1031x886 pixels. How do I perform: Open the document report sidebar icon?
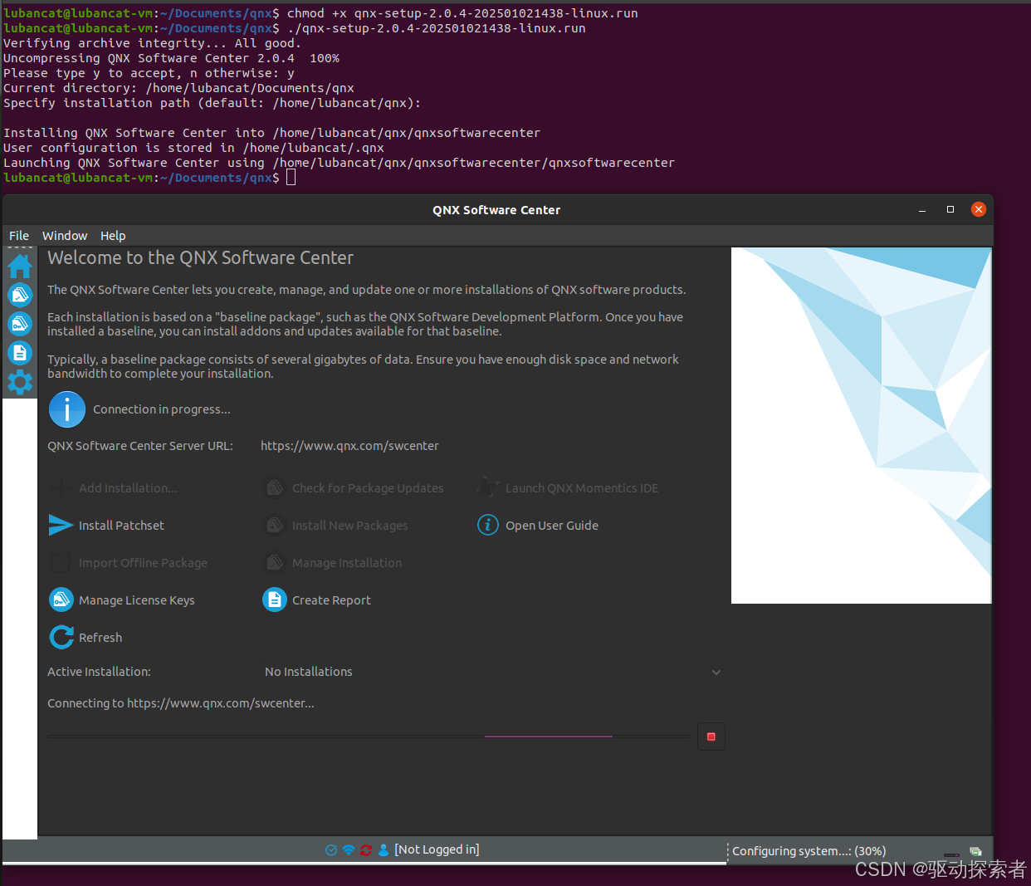[x=20, y=353]
